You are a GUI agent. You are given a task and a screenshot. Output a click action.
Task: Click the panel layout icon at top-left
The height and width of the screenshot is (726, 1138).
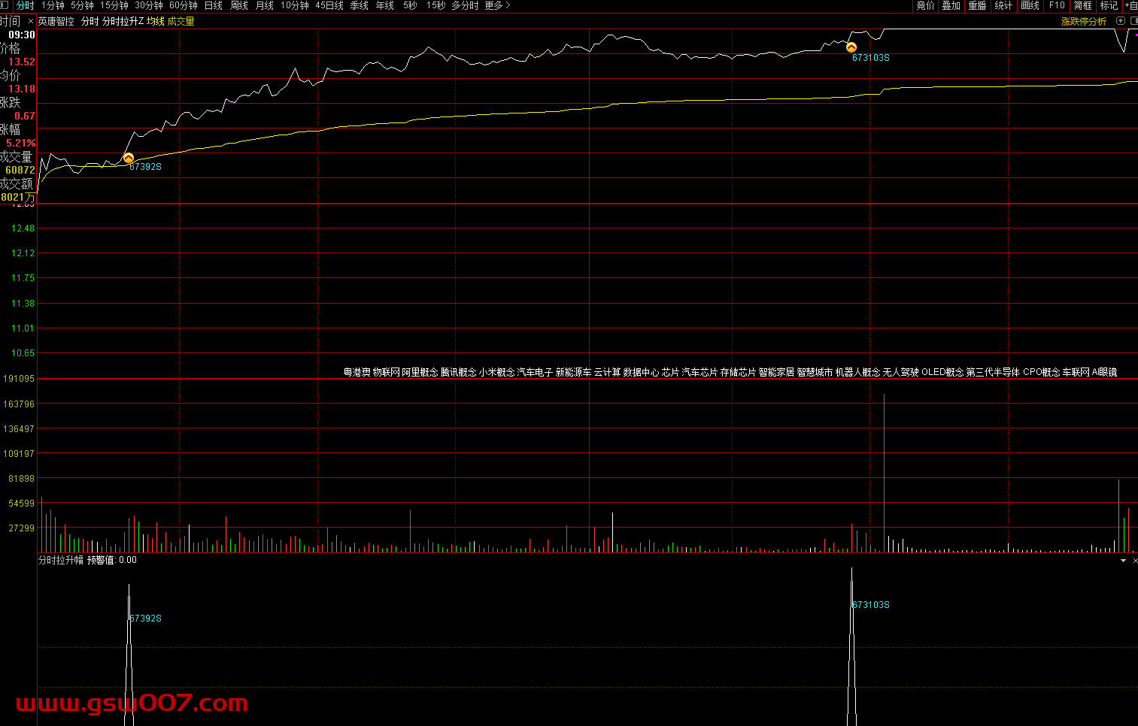point(6,5)
